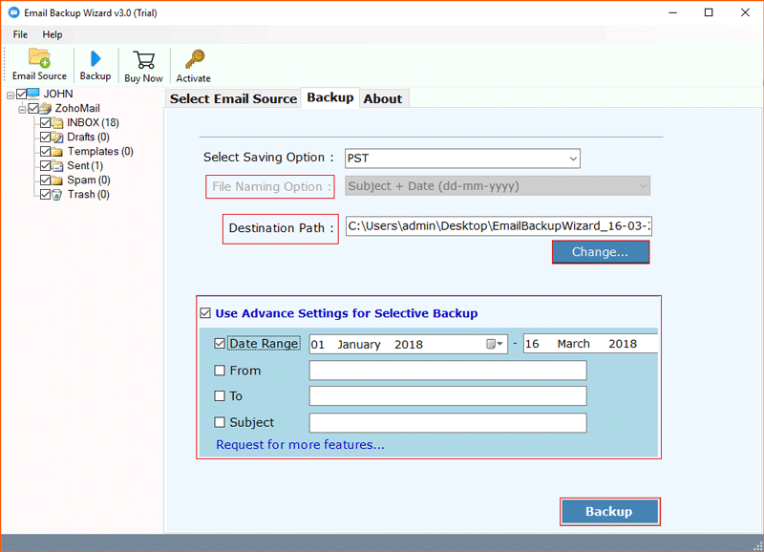Select the Spam (0) tree label
Viewport: 764px width, 552px height.
(89, 180)
